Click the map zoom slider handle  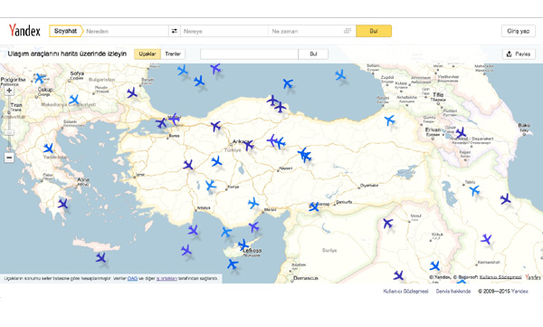click(x=9, y=133)
